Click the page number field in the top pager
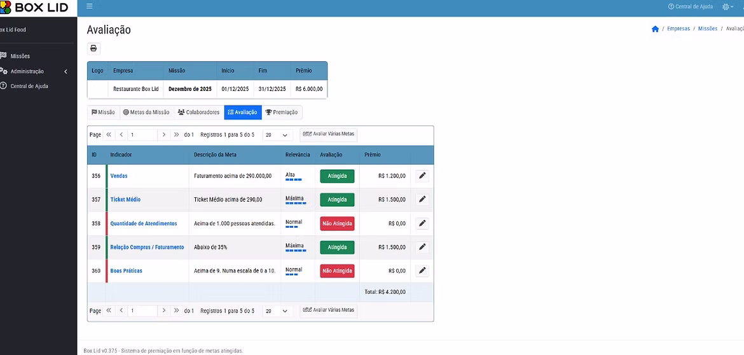This screenshot has width=744, height=355. [142, 135]
